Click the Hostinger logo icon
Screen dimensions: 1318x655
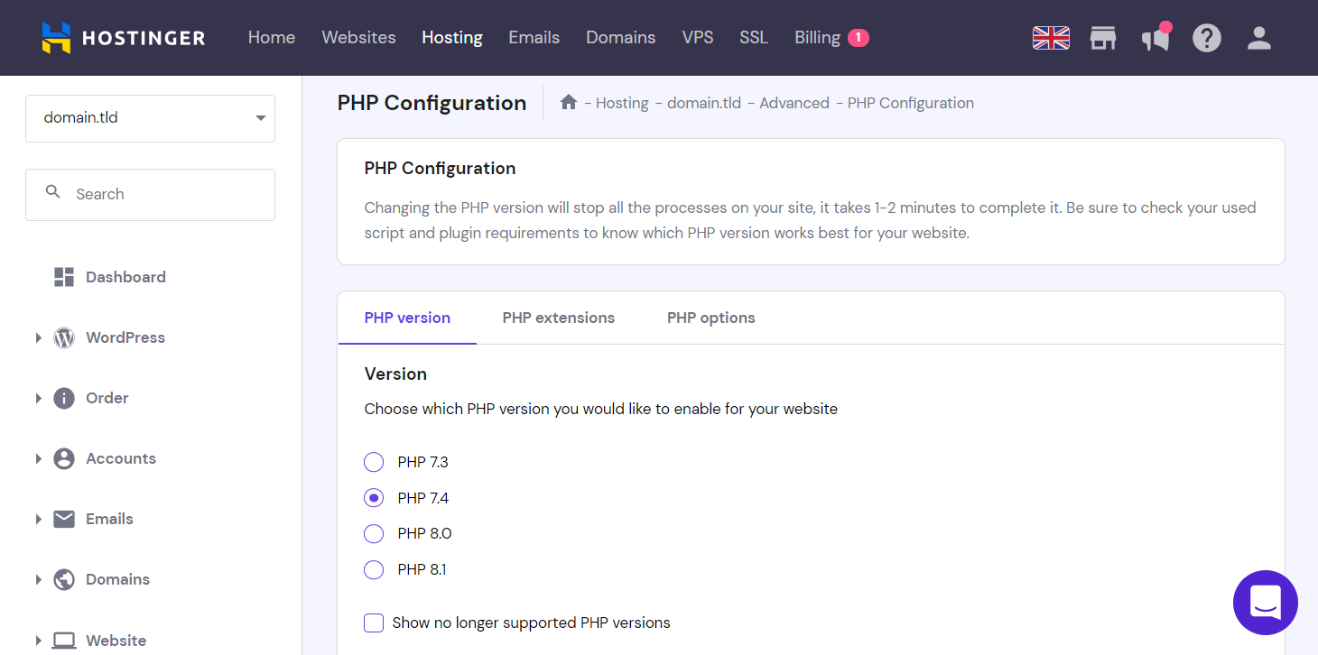(56, 38)
